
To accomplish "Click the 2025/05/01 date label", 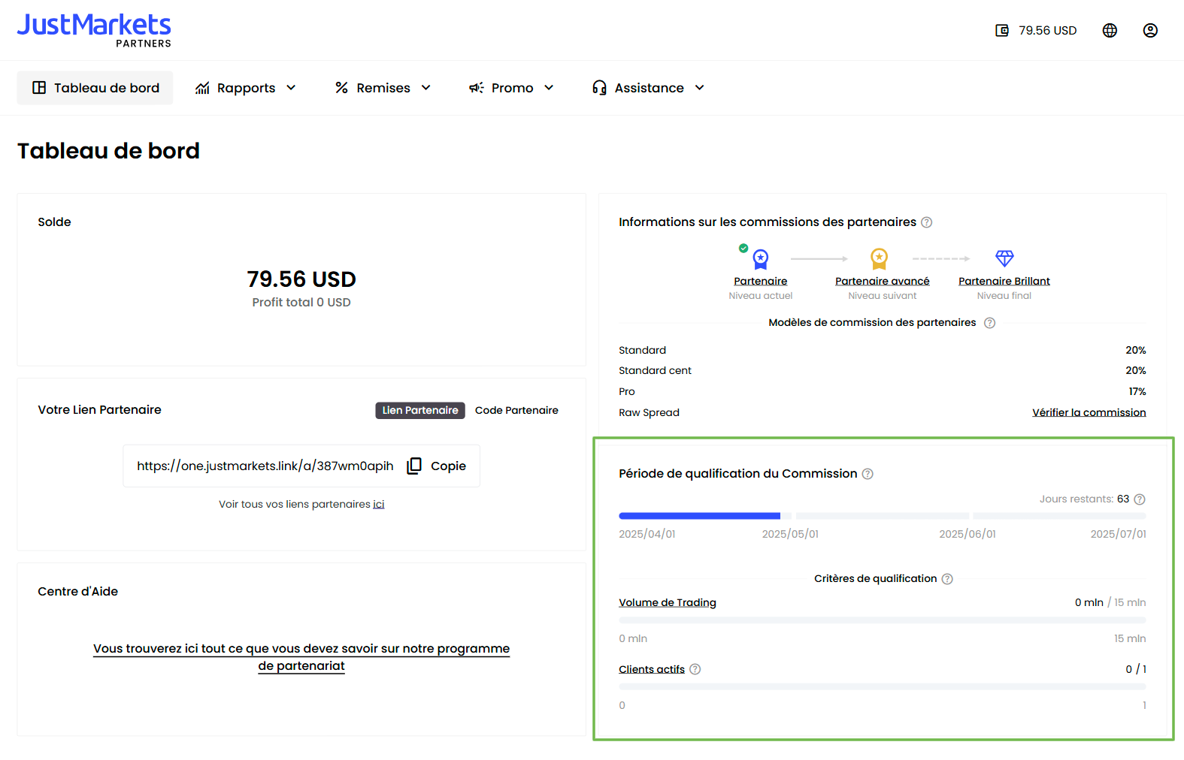I will pyautogui.click(x=790, y=534).
